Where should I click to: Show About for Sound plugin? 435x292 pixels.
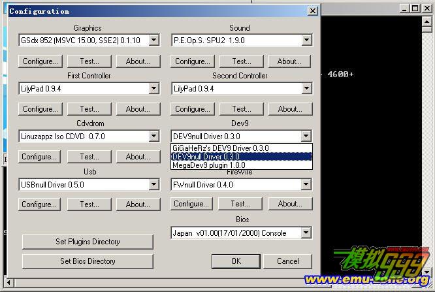[289, 61]
